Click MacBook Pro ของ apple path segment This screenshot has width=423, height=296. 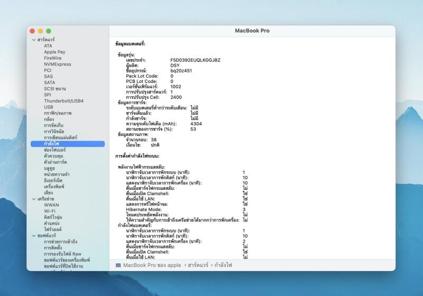click(152, 265)
